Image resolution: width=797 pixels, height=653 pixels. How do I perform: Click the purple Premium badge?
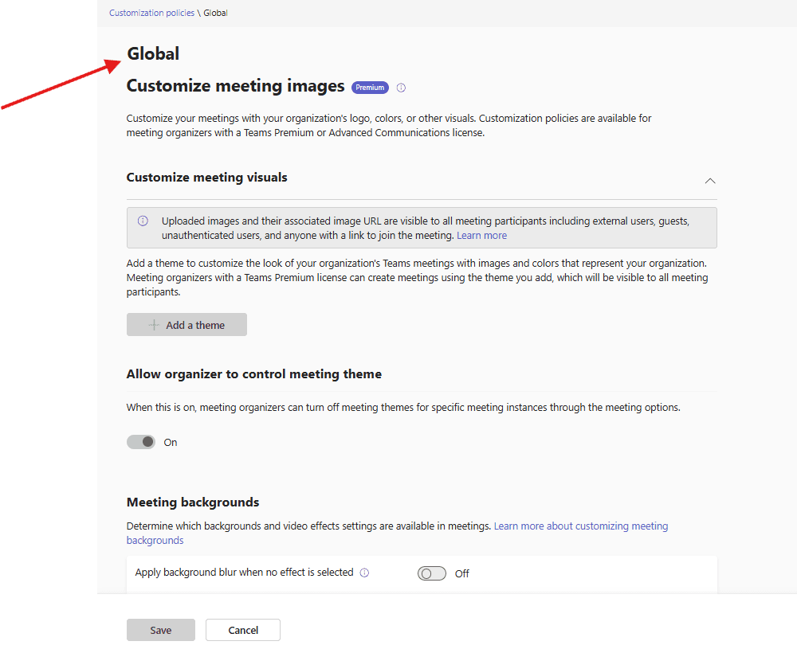click(370, 88)
